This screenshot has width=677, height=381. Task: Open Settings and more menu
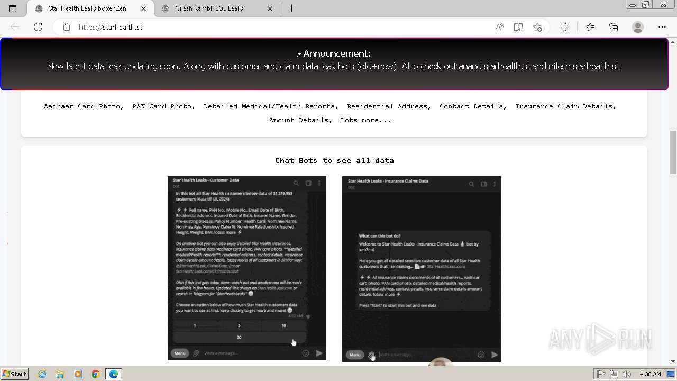pos(662,27)
